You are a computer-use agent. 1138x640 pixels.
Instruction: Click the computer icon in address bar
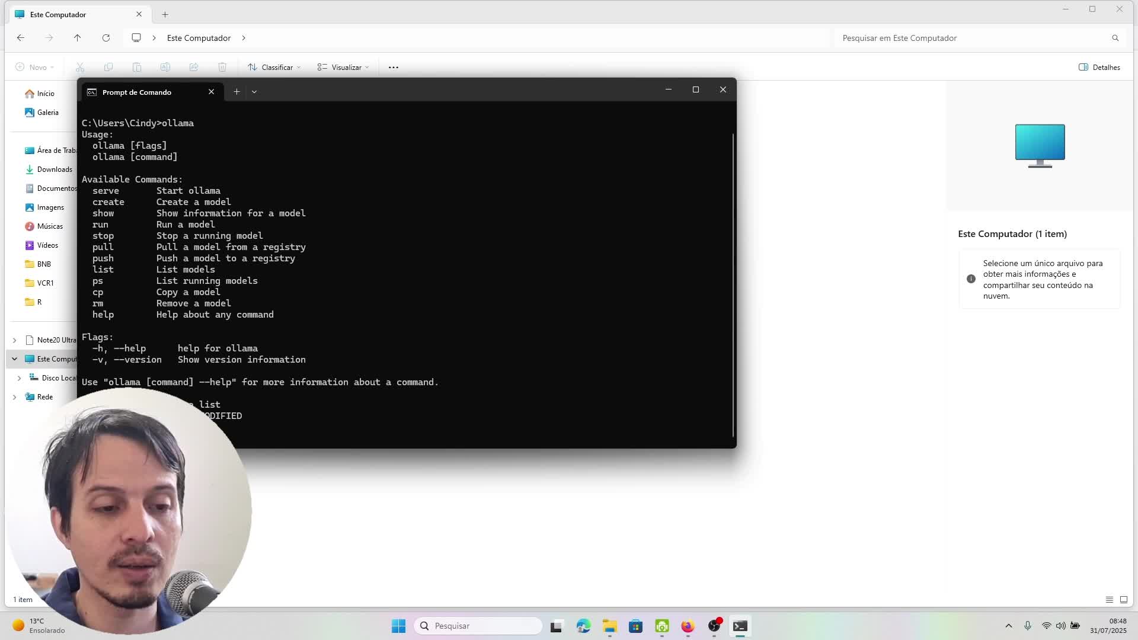(136, 38)
